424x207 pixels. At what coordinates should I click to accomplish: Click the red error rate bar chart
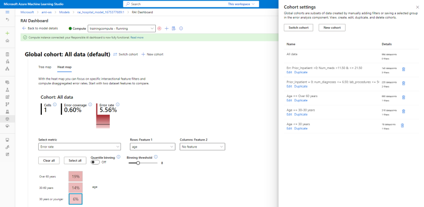point(103,121)
